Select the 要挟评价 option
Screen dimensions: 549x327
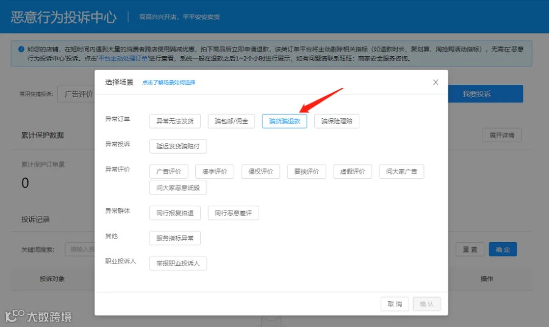point(307,171)
